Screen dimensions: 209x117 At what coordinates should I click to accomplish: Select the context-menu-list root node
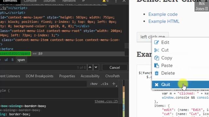point(61,33)
